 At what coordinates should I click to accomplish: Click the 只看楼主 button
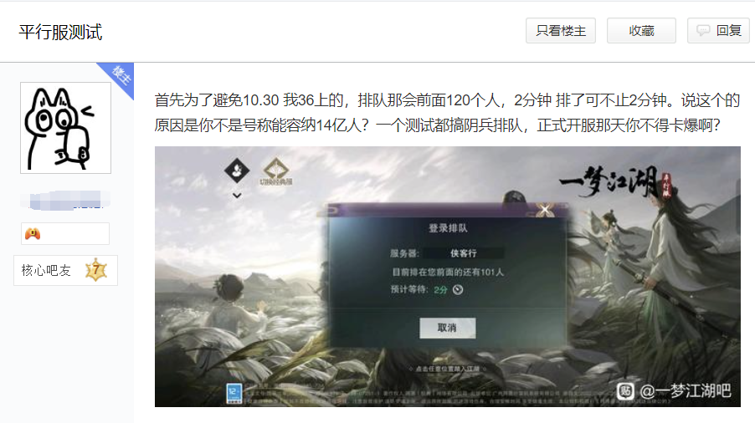pos(561,31)
